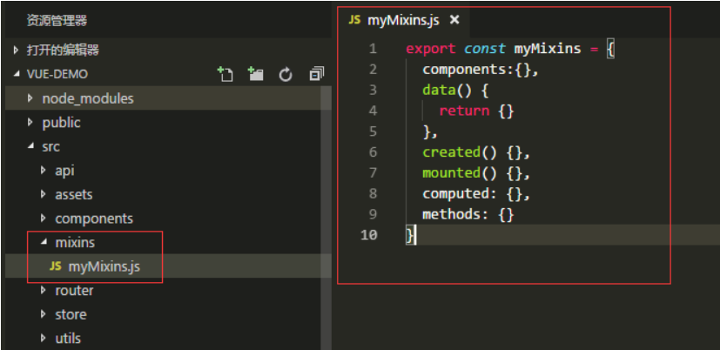The height and width of the screenshot is (350, 720).
Task: Click line number 6 in the editor gutter
Action: [x=373, y=151]
